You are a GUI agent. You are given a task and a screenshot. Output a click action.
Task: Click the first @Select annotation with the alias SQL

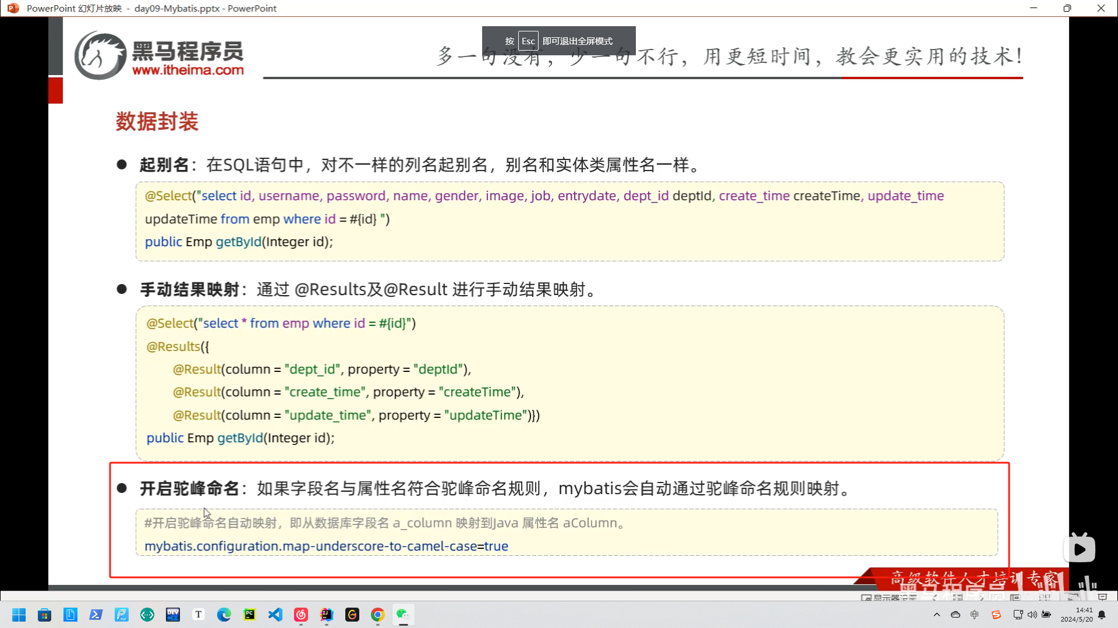[168, 196]
